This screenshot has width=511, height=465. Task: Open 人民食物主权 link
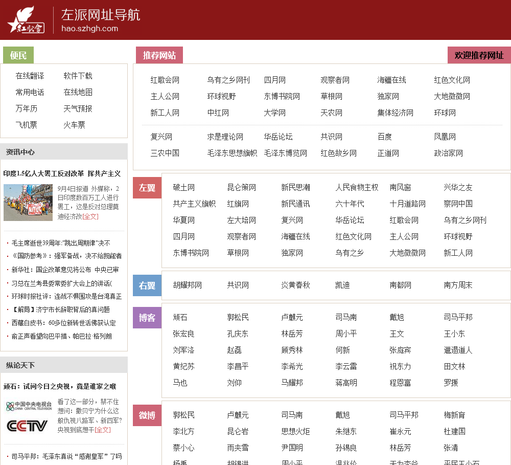[357, 187]
